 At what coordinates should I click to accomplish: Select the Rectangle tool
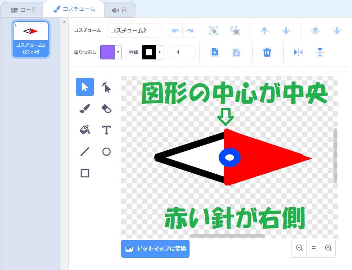point(85,173)
